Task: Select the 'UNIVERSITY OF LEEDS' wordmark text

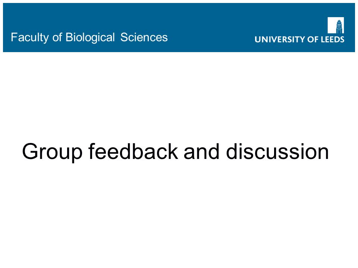Action: [299, 39]
